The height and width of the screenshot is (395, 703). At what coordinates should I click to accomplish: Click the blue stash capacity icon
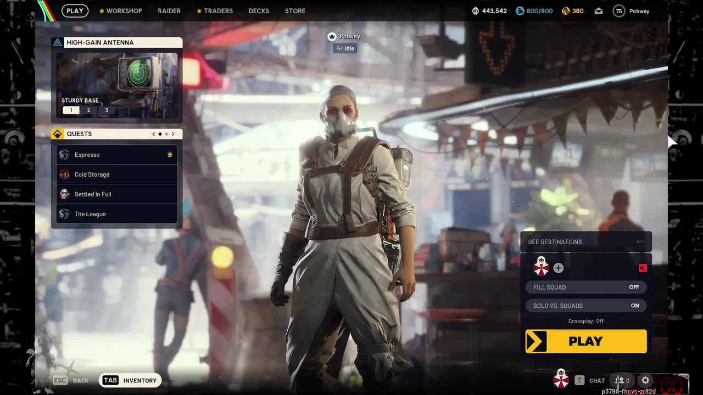click(x=520, y=11)
